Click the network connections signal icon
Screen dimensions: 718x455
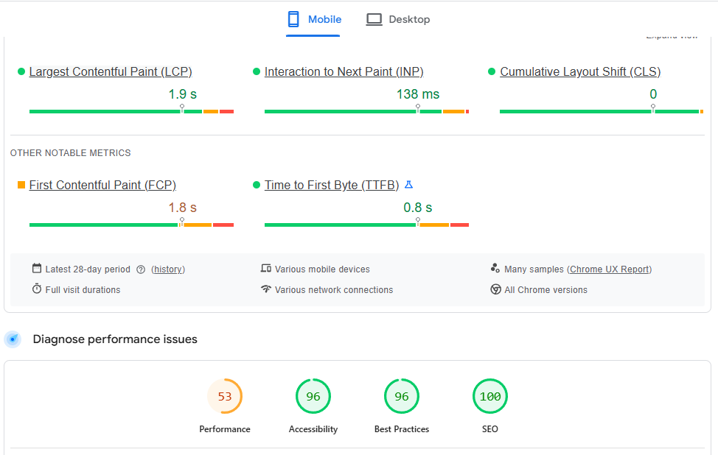point(265,289)
